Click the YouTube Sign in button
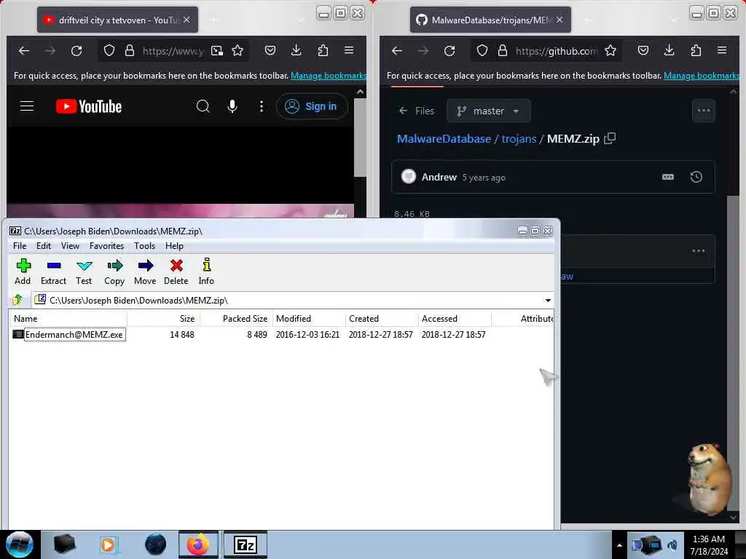The width and height of the screenshot is (746, 559). (x=312, y=106)
